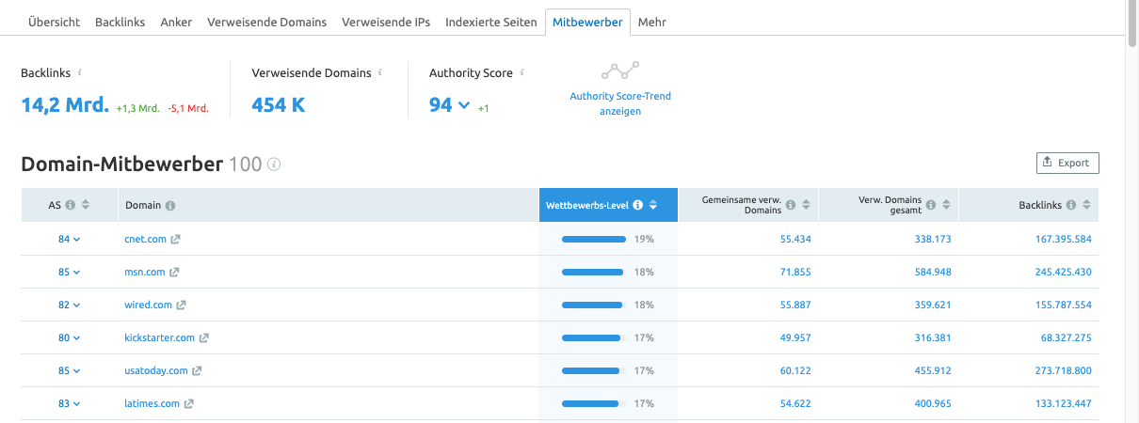Image resolution: width=1139 pixels, height=423 pixels.
Task: Click total domains value 359.621
Action: click(x=933, y=305)
